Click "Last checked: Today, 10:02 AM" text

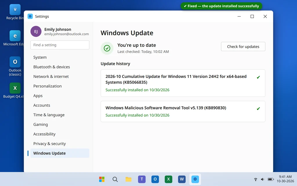[x=143, y=52]
